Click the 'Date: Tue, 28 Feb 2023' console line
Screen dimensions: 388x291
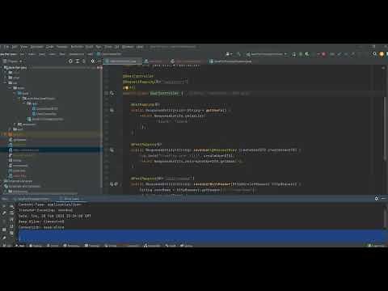[55, 216]
